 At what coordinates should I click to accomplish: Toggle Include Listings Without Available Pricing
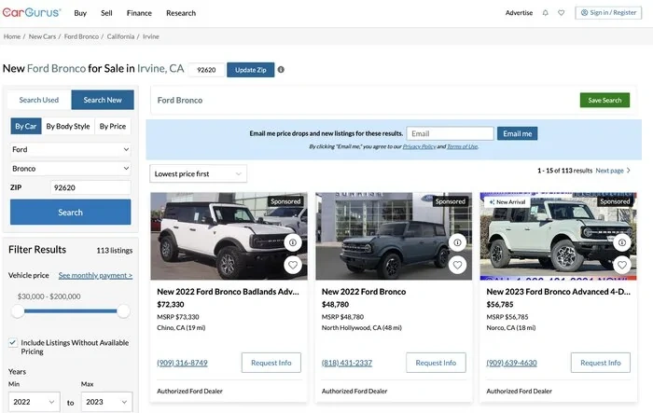click(13, 343)
